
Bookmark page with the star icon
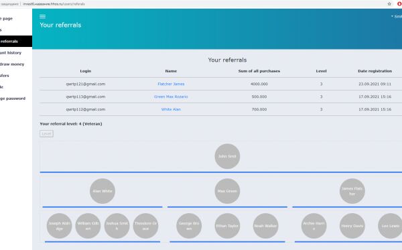389,4
